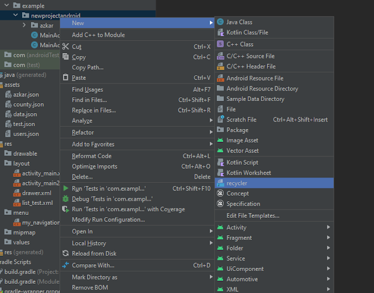Click the C++ Class icon
The image size is (374, 293).
tap(220, 44)
